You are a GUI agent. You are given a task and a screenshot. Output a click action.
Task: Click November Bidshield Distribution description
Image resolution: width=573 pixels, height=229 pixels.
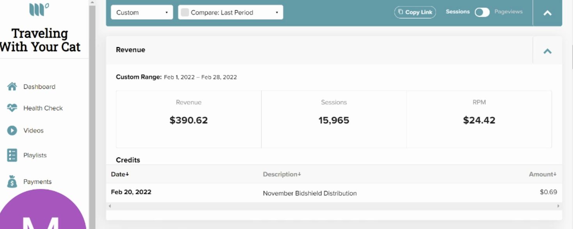point(310,193)
